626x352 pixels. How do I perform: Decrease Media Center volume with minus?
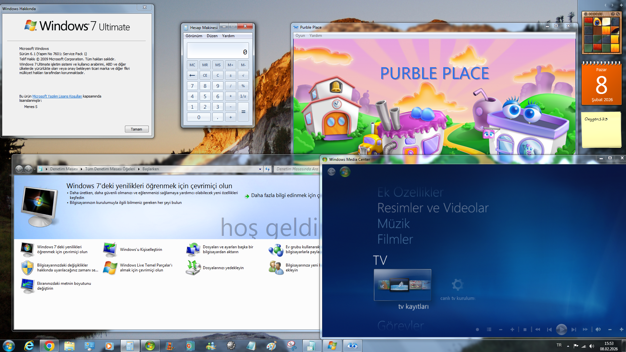tap(610, 329)
